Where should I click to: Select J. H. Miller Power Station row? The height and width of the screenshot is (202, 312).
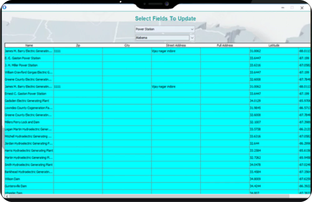click(157, 65)
